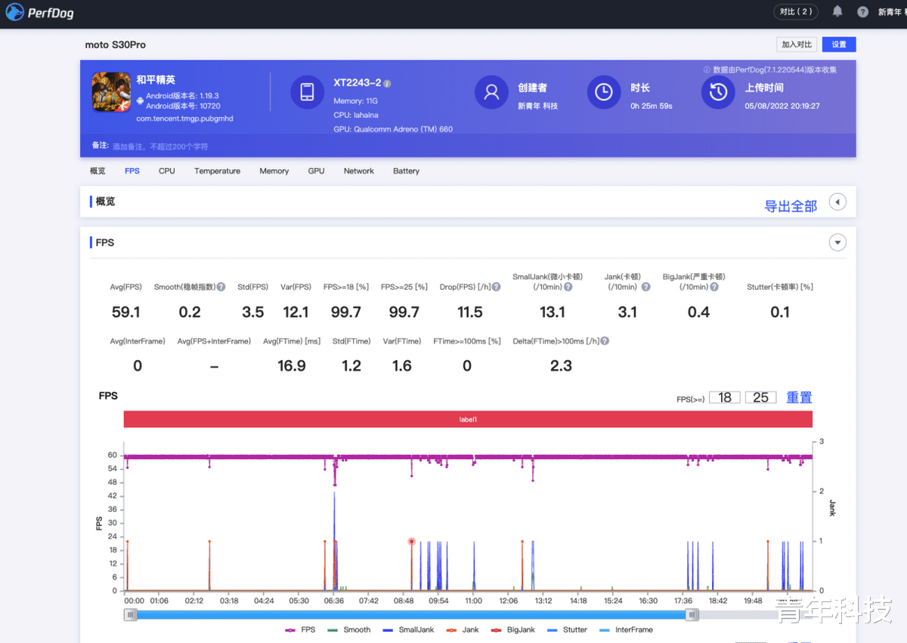Open the 对比 (2) comparison list
The height and width of the screenshot is (643, 907).
coord(796,11)
